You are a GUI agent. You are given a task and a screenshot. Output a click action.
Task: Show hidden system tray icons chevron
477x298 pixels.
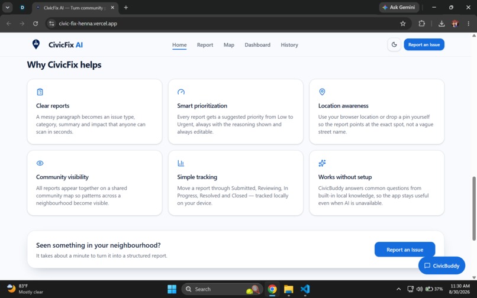coord(398,289)
